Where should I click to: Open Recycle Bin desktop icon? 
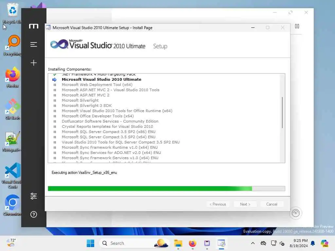tap(12, 13)
